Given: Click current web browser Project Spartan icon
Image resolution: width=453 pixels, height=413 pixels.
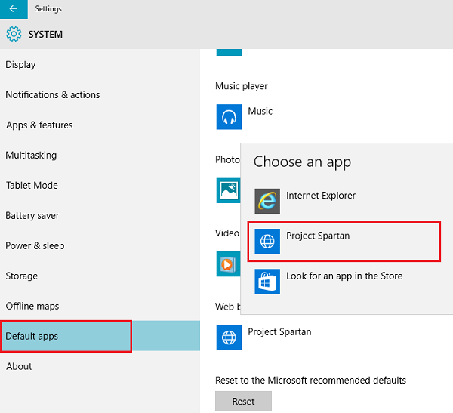Looking at the screenshot, I should pos(229,337).
